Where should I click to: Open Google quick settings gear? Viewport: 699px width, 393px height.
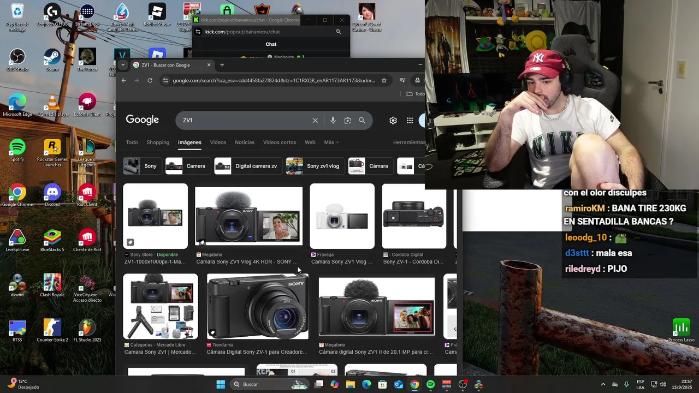(x=393, y=121)
